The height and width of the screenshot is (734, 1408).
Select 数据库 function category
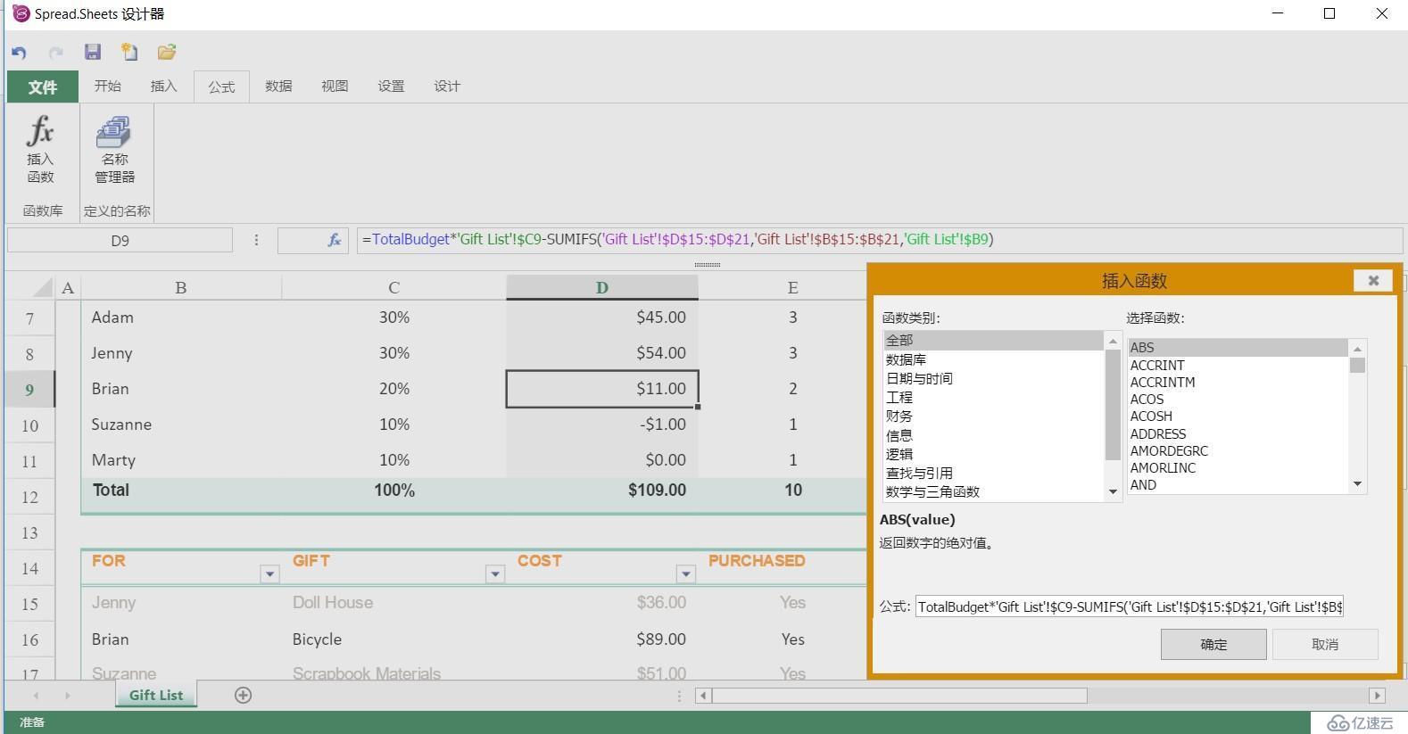pyautogui.click(x=993, y=359)
